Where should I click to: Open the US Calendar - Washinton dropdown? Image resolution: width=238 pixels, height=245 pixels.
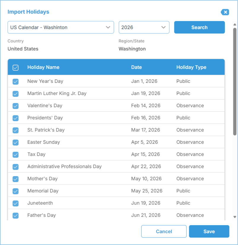60,27
